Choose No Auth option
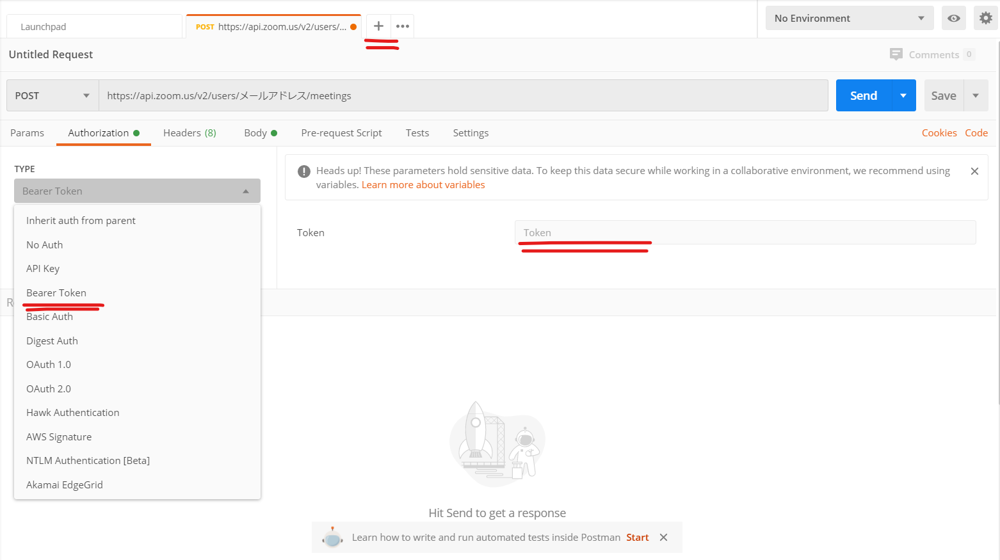The width and height of the screenshot is (1000, 560). [x=137, y=244]
